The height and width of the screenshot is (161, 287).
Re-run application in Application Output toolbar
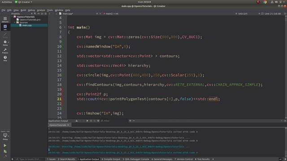(87, 121)
